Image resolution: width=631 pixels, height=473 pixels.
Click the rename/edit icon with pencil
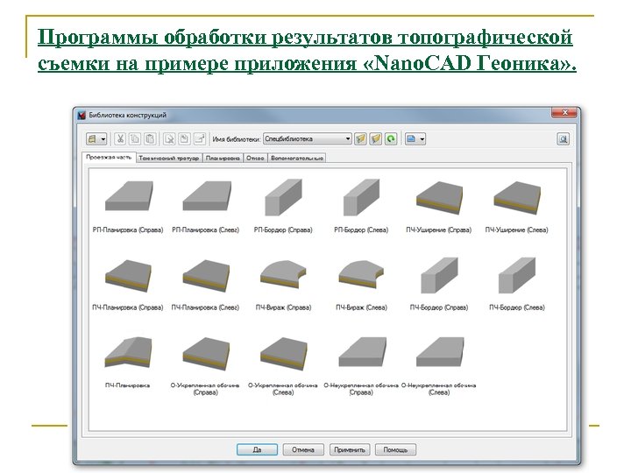(x=200, y=139)
